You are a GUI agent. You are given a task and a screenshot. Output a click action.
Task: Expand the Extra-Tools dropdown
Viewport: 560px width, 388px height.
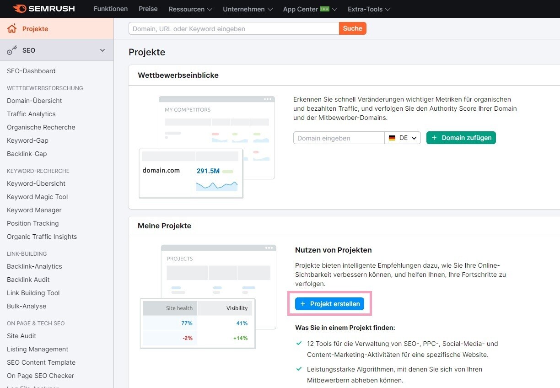[x=368, y=9]
